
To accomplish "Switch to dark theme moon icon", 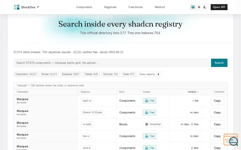I will (x=205, y=7).
